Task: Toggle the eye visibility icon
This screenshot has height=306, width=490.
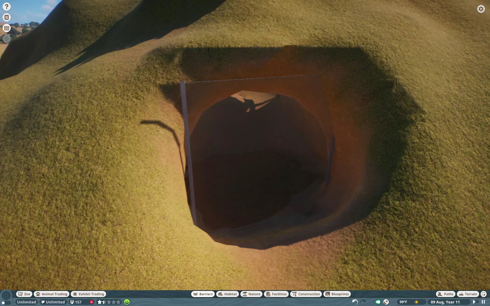Action: pyautogui.click(x=7, y=39)
